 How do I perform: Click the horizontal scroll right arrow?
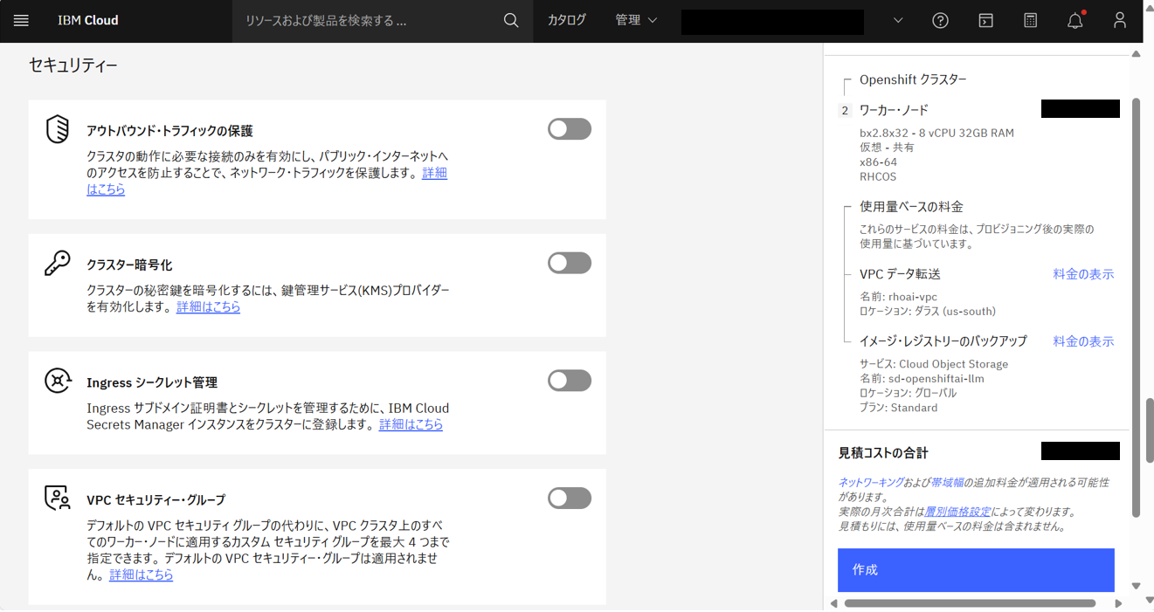point(1118,603)
